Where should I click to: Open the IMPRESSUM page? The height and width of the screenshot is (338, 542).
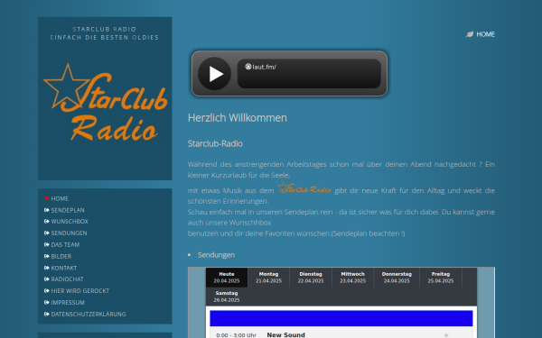[68, 303]
